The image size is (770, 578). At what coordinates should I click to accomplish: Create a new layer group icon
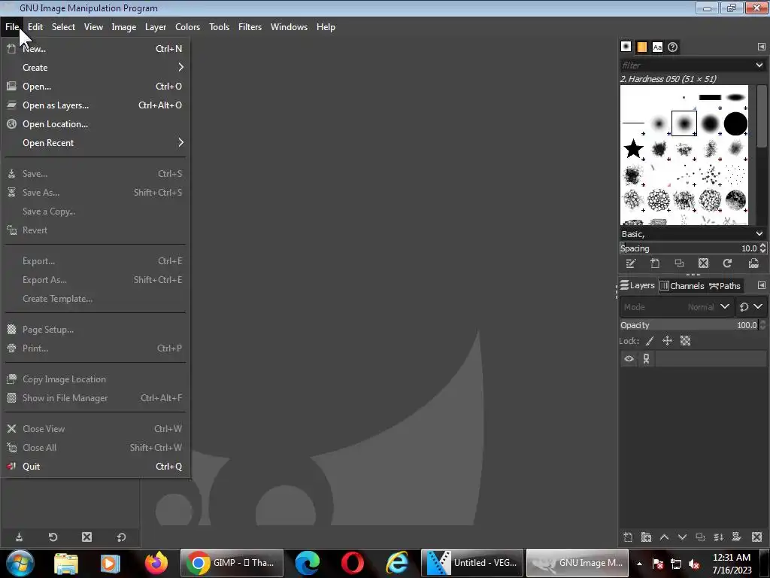point(646,537)
